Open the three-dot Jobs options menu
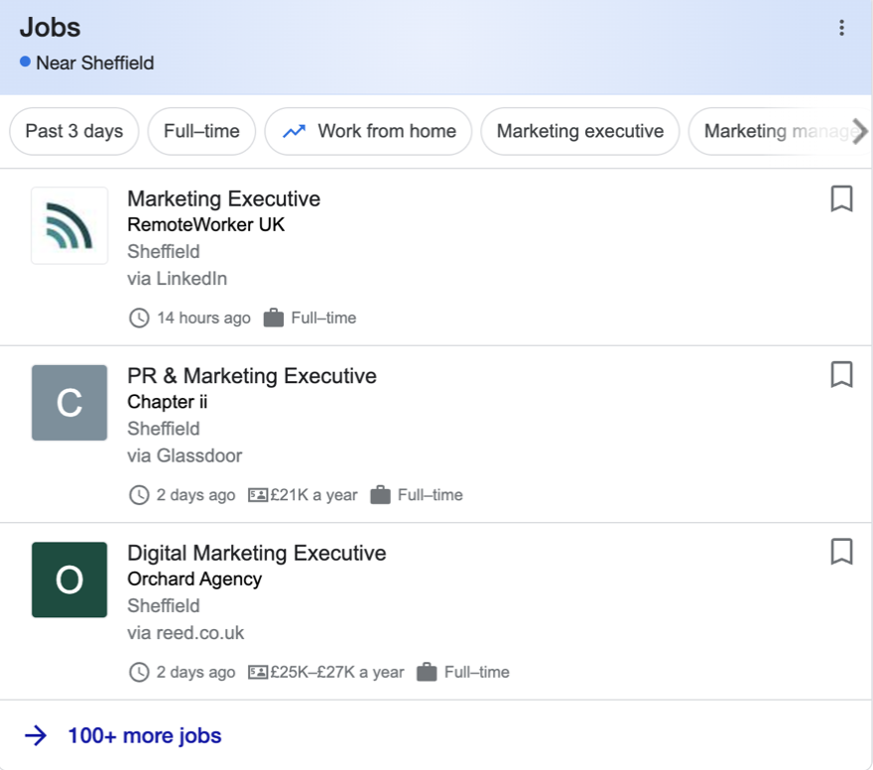The image size is (873, 770). coord(841,28)
